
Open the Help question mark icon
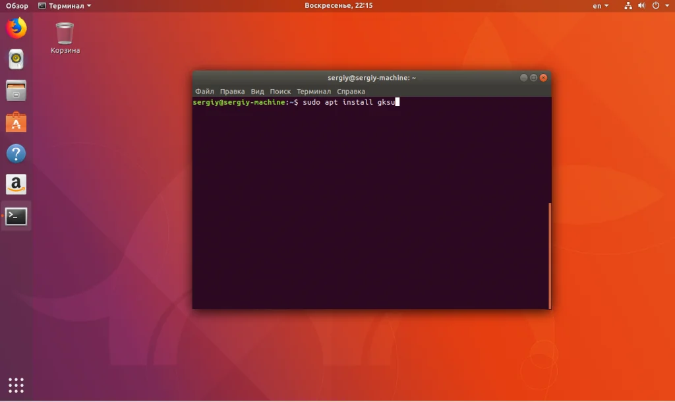[16, 154]
